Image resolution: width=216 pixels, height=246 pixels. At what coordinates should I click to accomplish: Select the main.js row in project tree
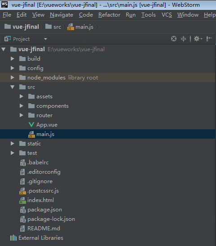[x=107, y=134]
